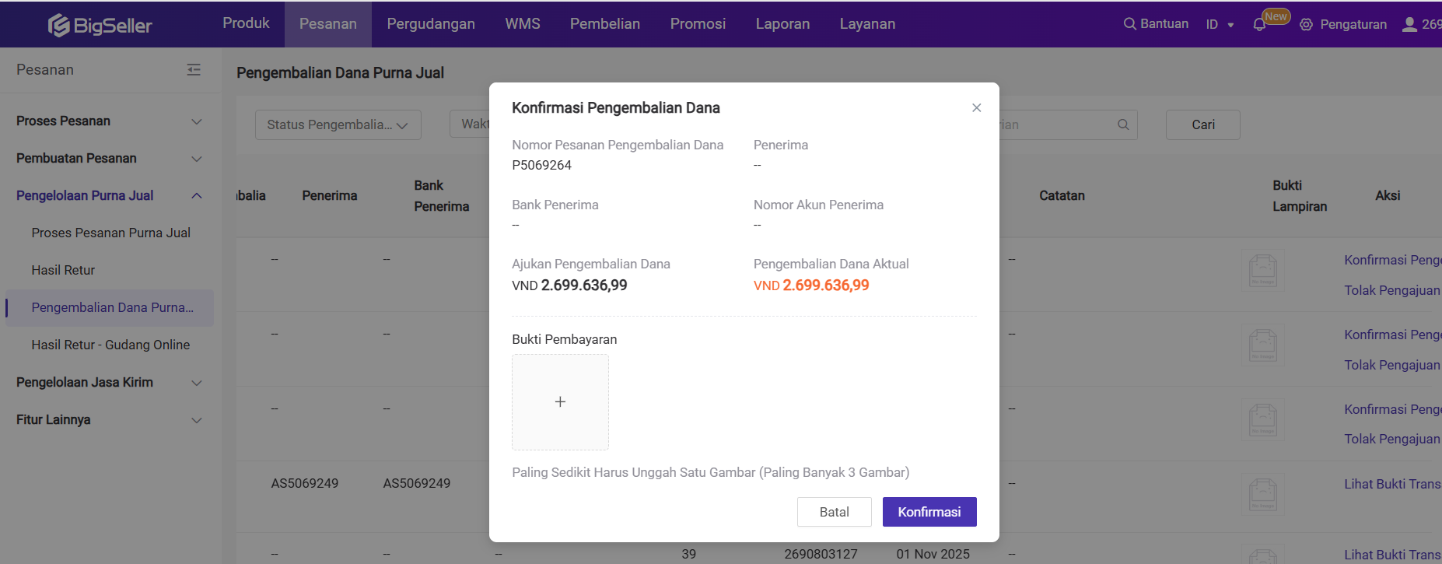Open the user account profile icon
This screenshot has height=564, width=1442.
tap(1409, 24)
